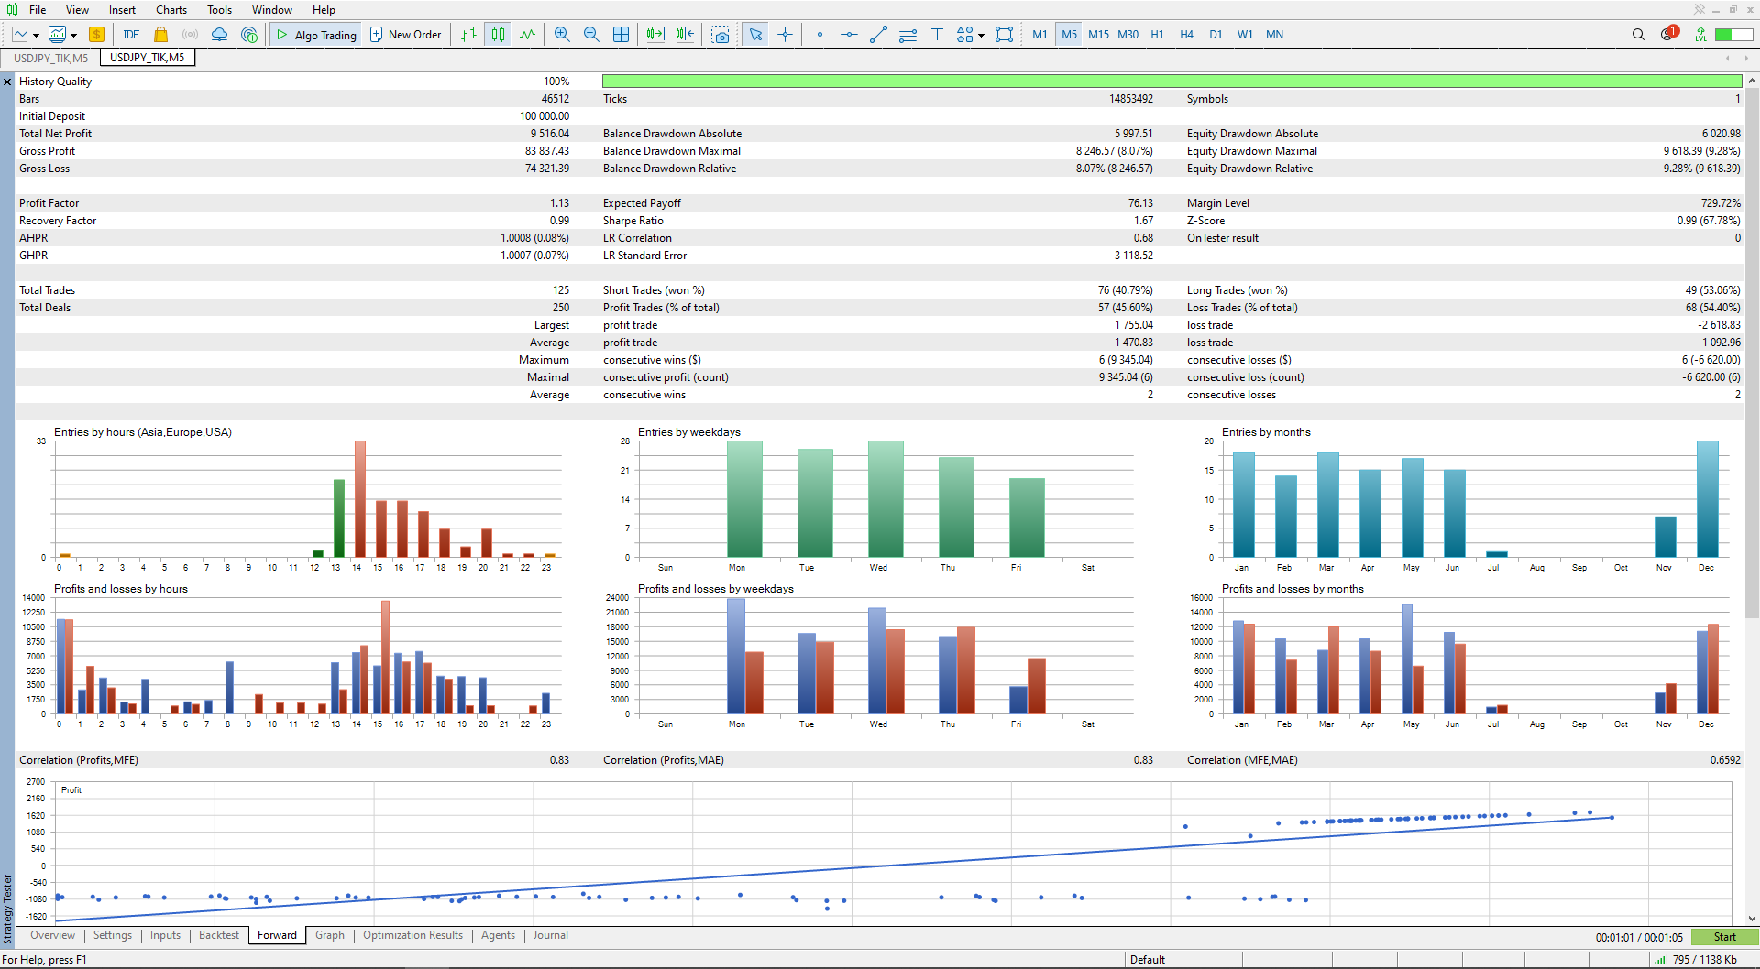Select the H1 timeframe
The image size is (1760, 969).
[1157, 35]
